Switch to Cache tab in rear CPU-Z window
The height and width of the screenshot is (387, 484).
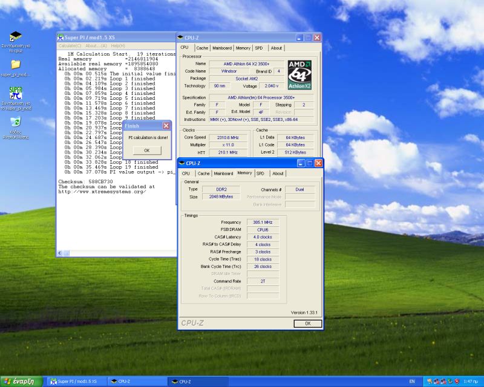[x=202, y=48]
